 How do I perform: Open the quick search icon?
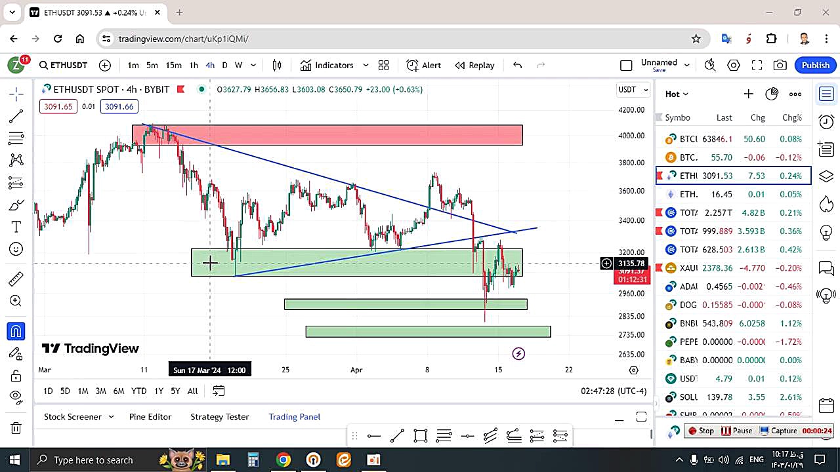coord(709,65)
